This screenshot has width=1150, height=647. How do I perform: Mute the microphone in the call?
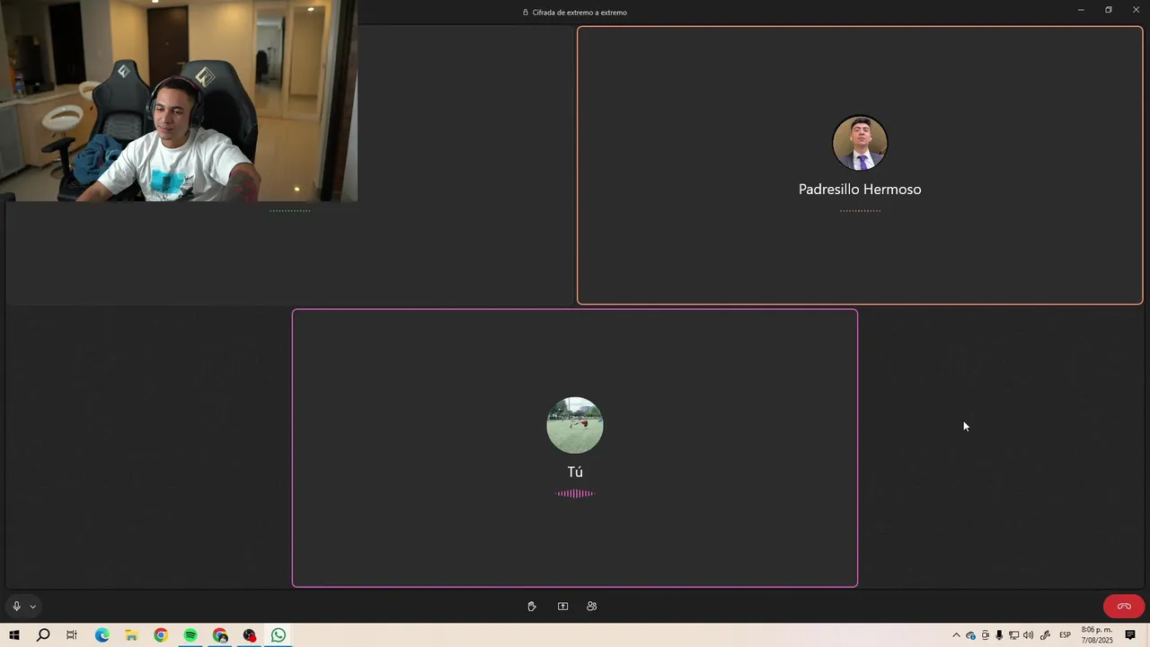[16, 607]
